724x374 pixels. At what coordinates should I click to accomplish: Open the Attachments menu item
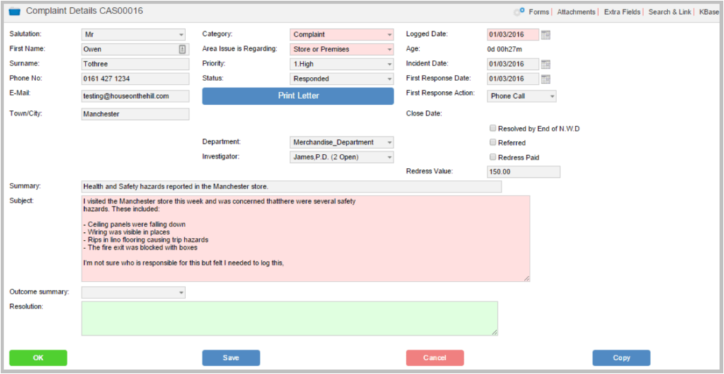click(576, 12)
